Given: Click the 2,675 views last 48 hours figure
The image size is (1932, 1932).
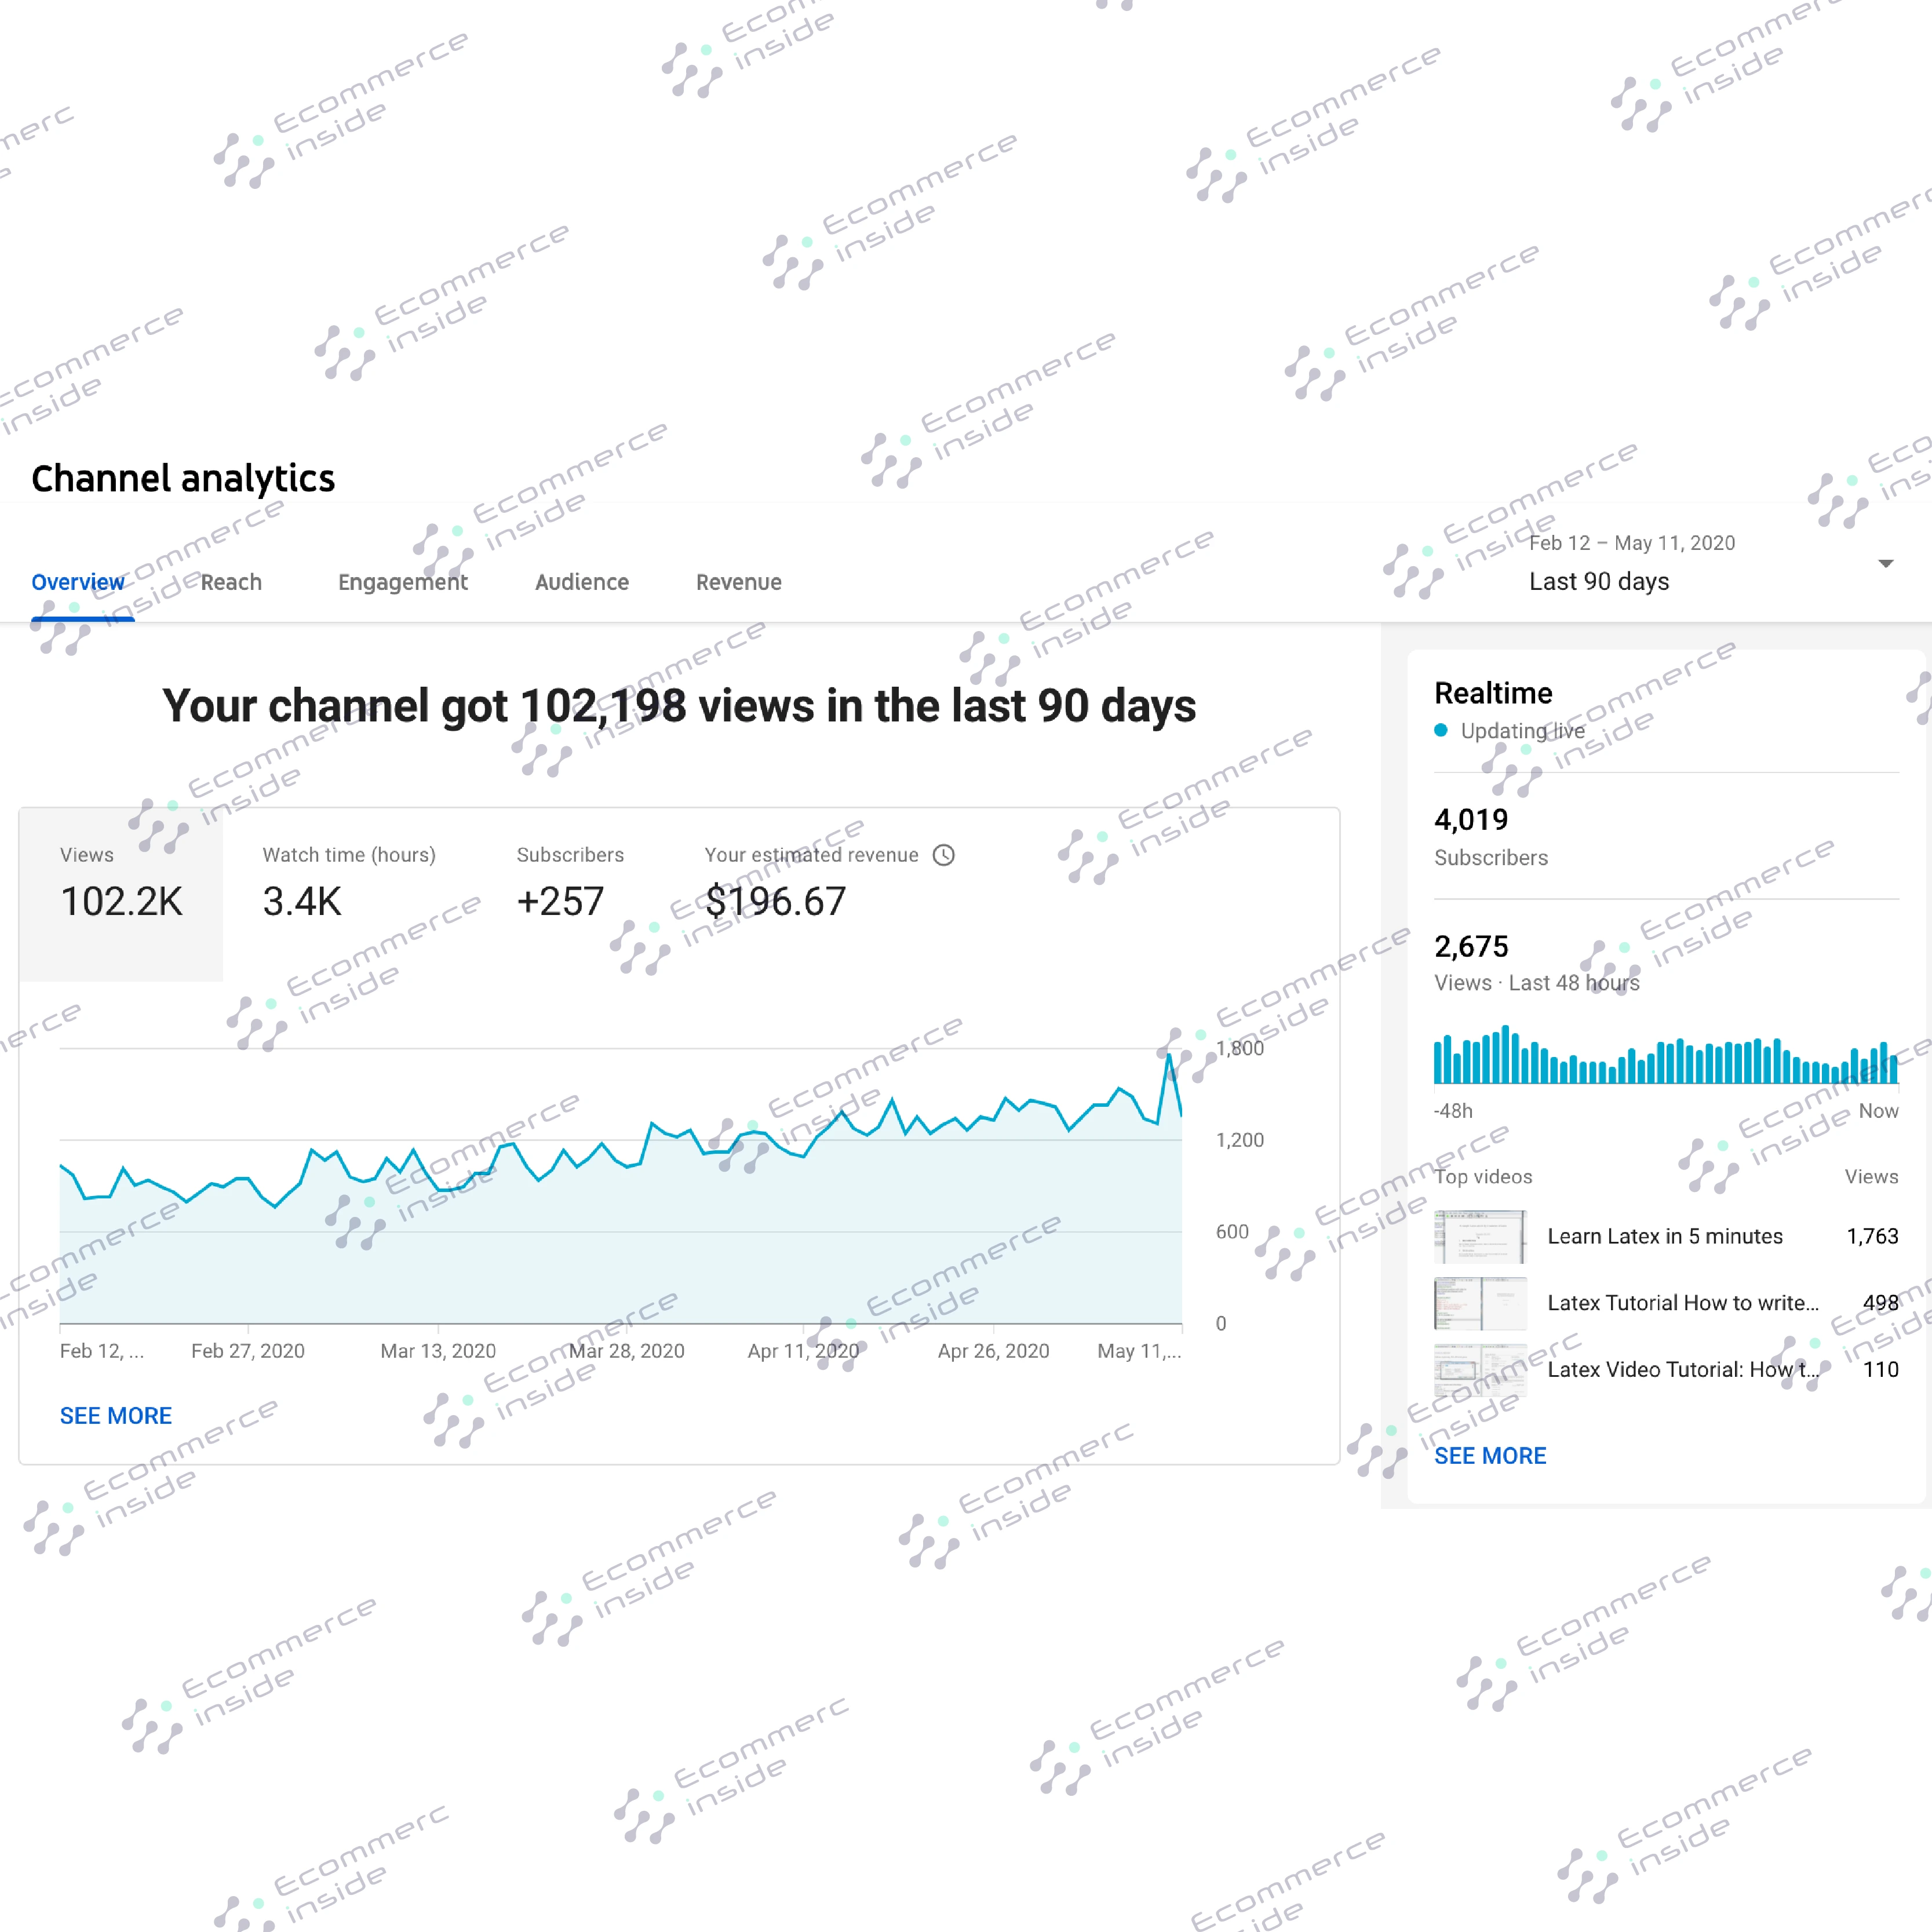Looking at the screenshot, I should tap(1471, 946).
